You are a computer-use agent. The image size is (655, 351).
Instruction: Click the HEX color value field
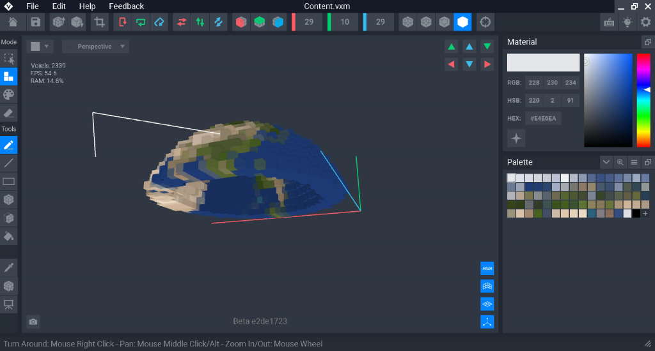pyautogui.click(x=543, y=119)
